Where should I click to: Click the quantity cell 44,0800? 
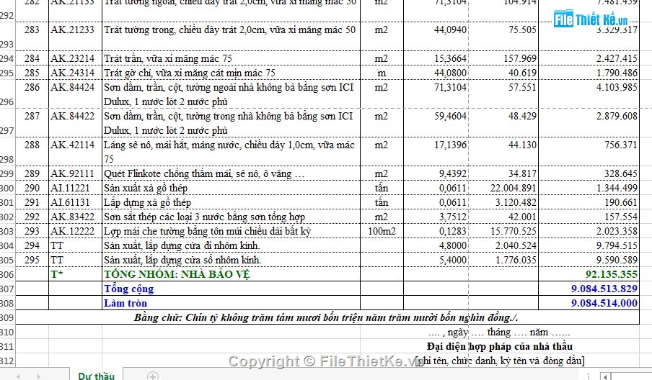(x=436, y=73)
